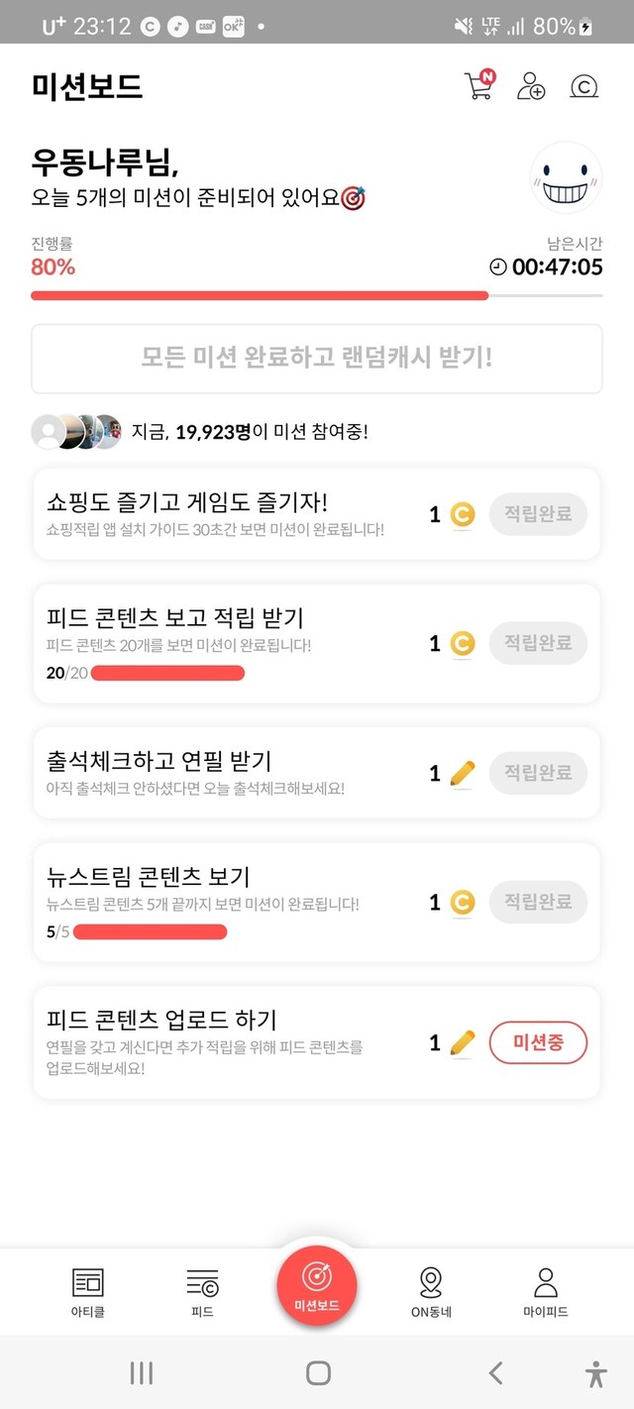Viewport: 634px width, 1409px height.
Task: Tap 적립완료 on feed content mission
Action: (538, 644)
